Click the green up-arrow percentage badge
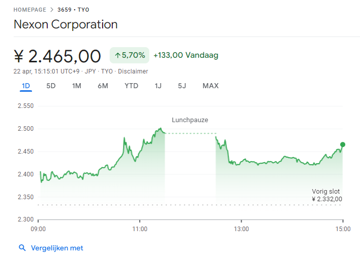 (x=129, y=55)
